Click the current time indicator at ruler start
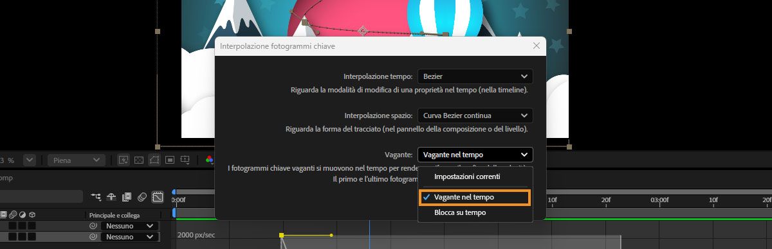772x249 pixels. pyautogui.click(x=174, y=212)
